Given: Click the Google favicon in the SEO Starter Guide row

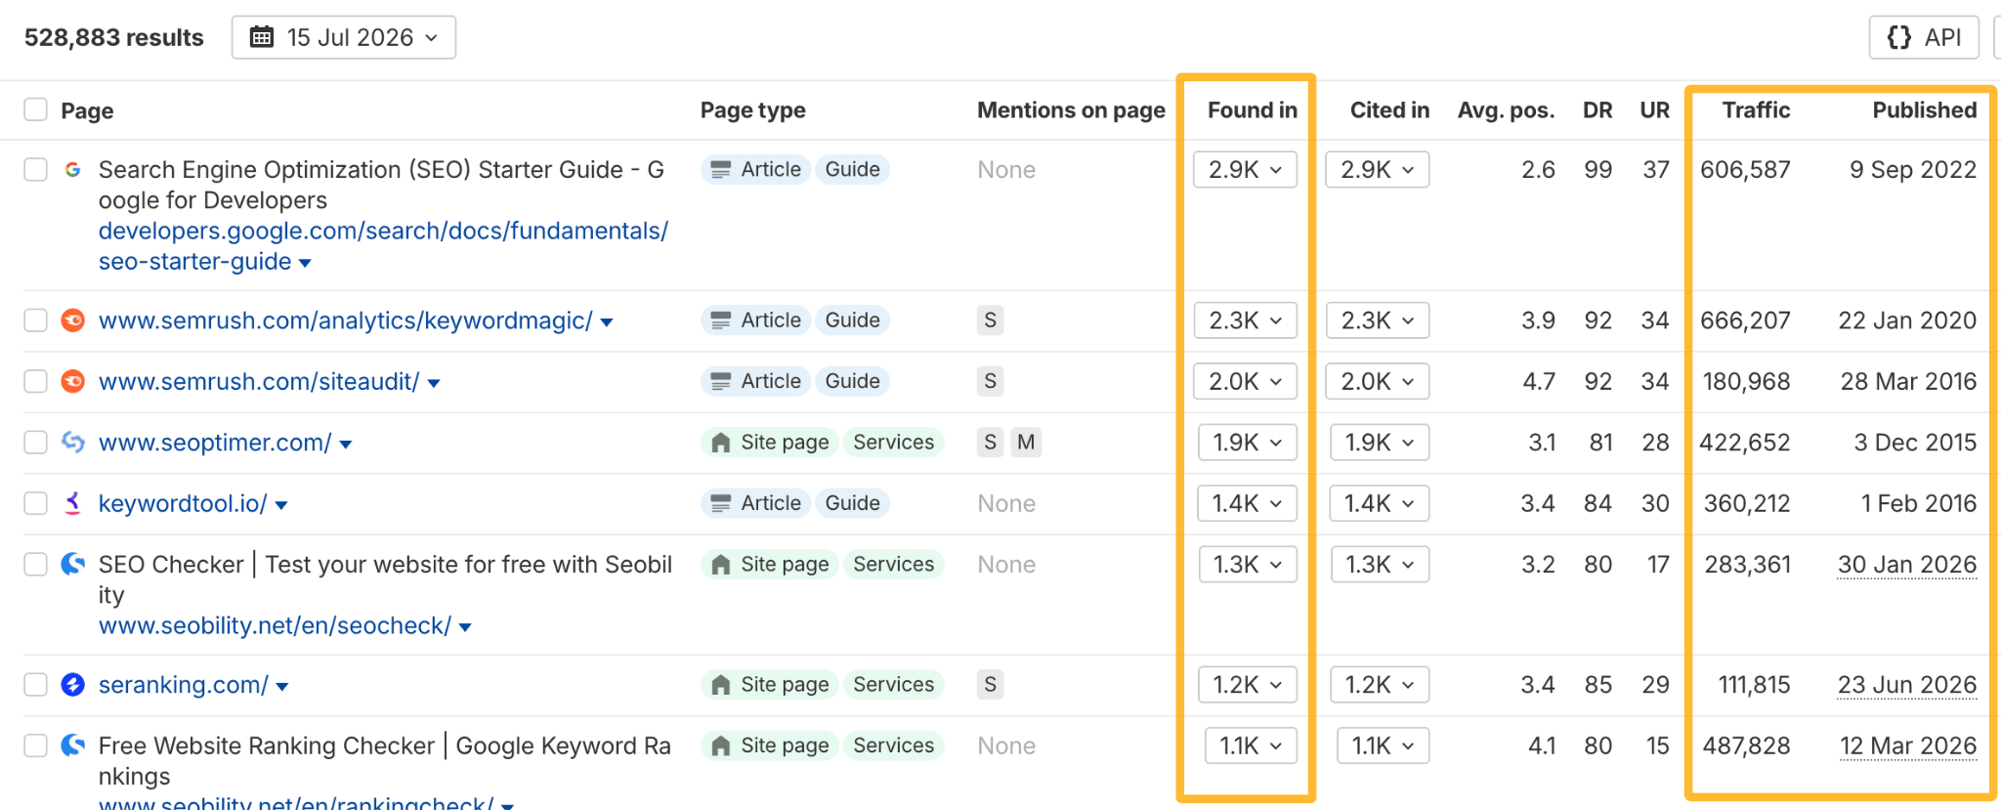Looking at the screenshot, I should [72, 170].
